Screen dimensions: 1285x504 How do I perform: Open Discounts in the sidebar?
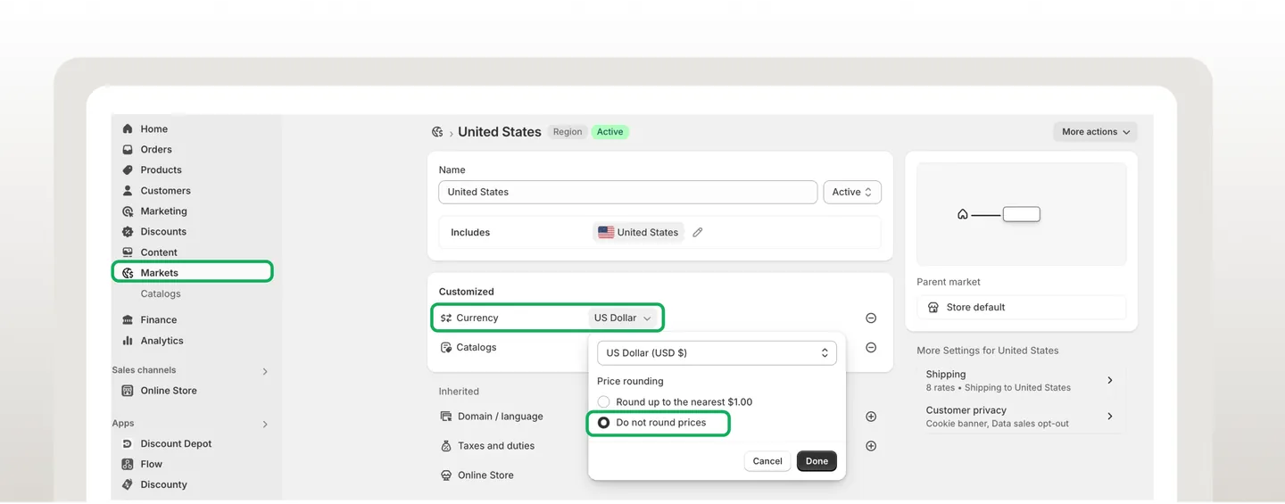163,232
